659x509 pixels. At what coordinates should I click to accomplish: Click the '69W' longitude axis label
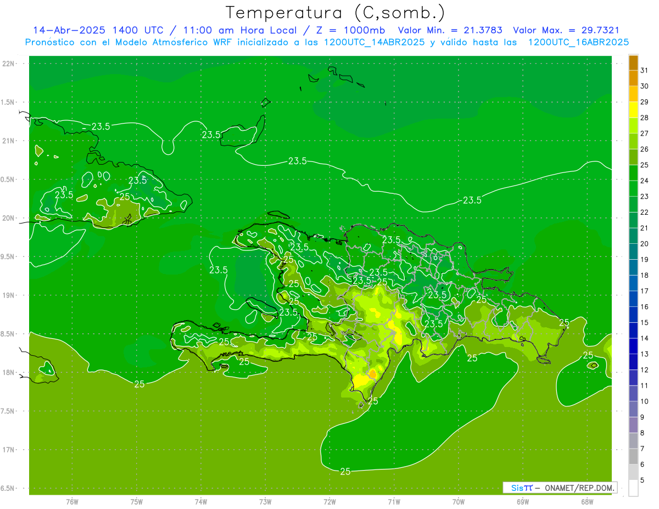click(523, 502)
